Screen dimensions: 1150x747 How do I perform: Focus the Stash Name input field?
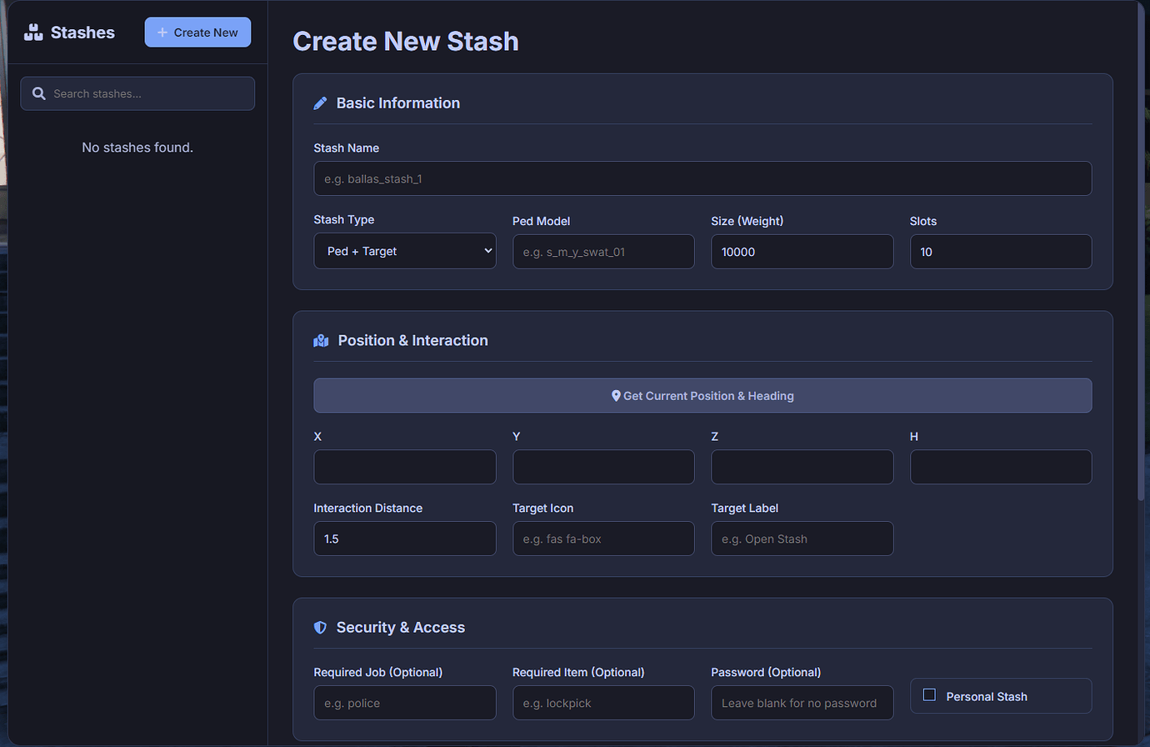702,178
